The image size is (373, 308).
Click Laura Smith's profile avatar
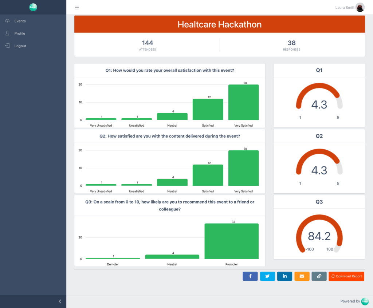[x=360, y=7]
